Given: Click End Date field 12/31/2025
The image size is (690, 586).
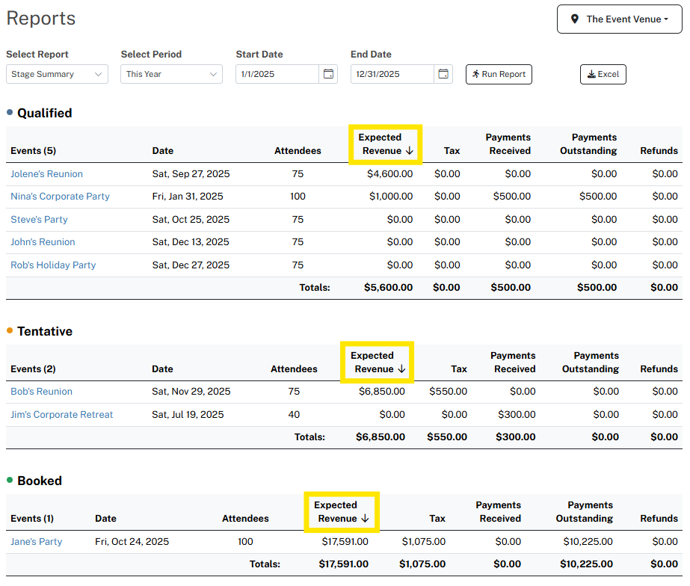Looking at the screenshot, I should point(392,74).
